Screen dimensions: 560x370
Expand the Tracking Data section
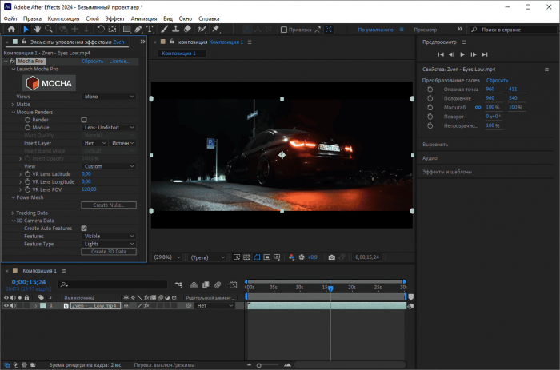(13, 213)
